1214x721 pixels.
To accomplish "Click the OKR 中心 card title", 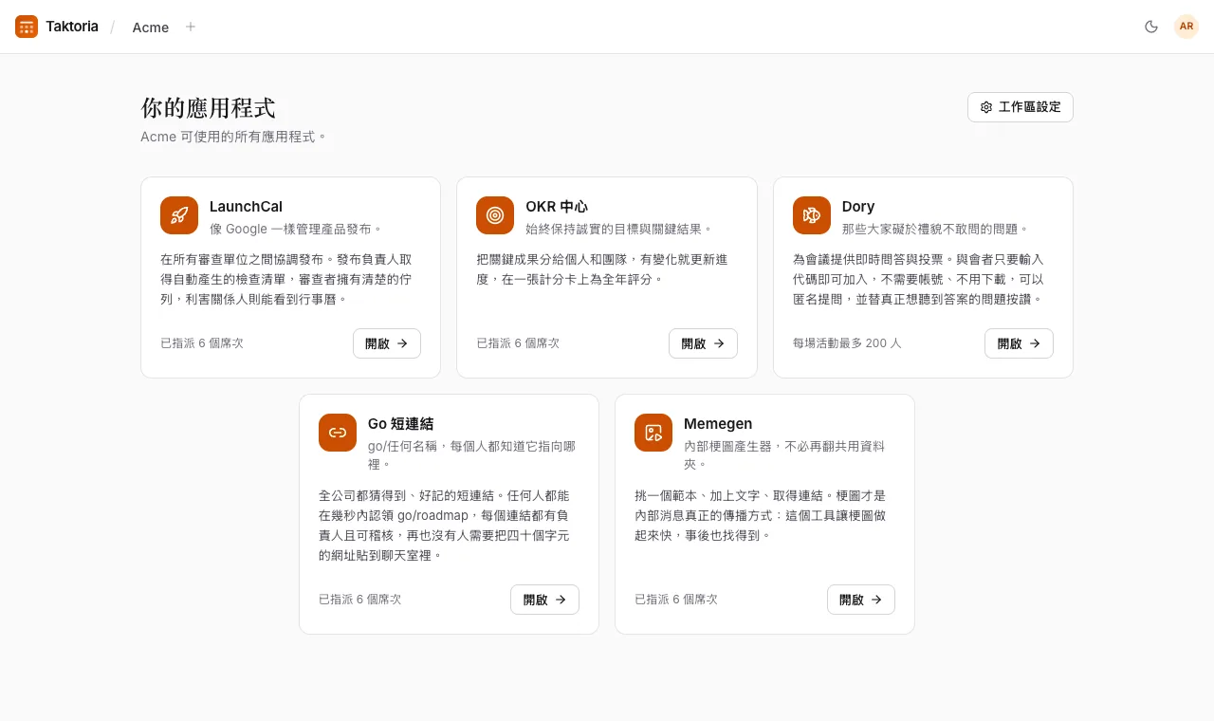I will point(557,207).
